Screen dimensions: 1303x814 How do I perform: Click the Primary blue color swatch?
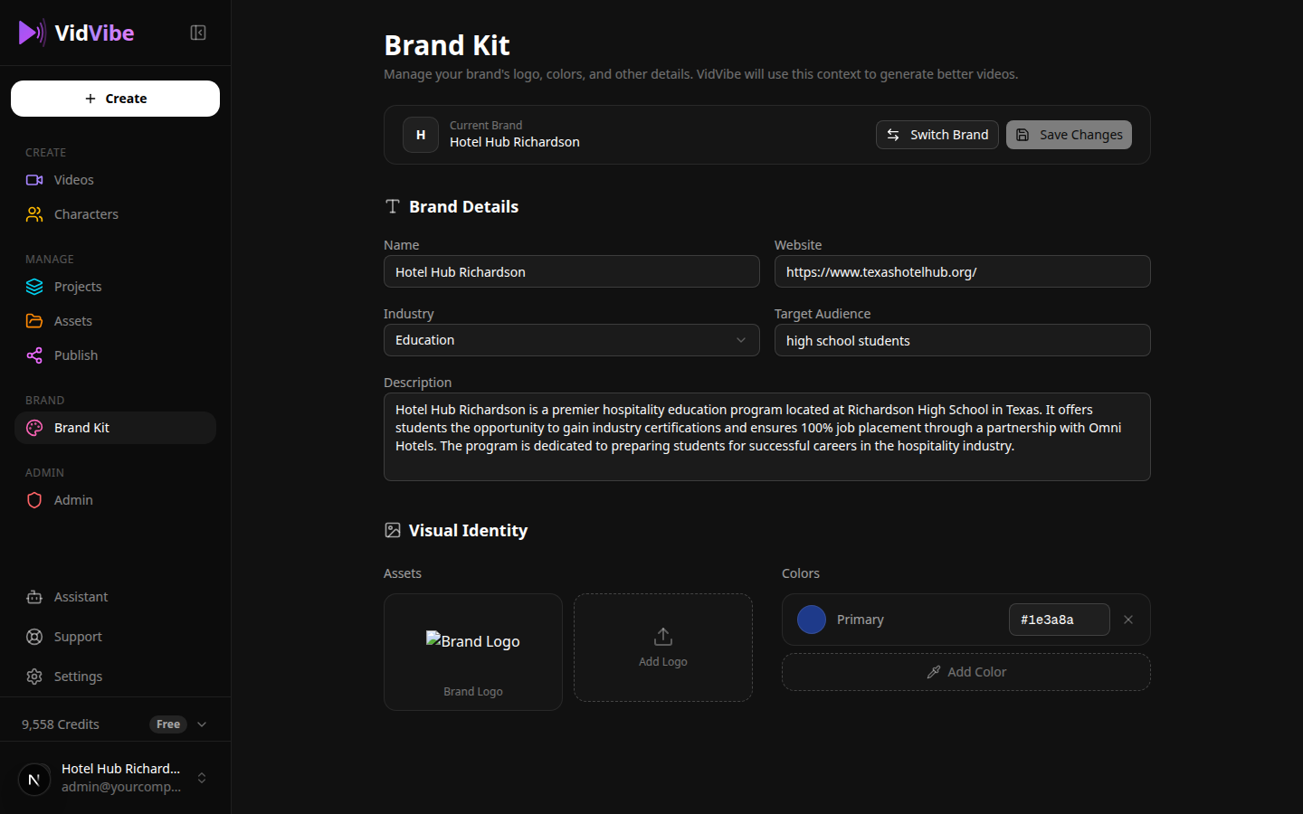point(812,620)
